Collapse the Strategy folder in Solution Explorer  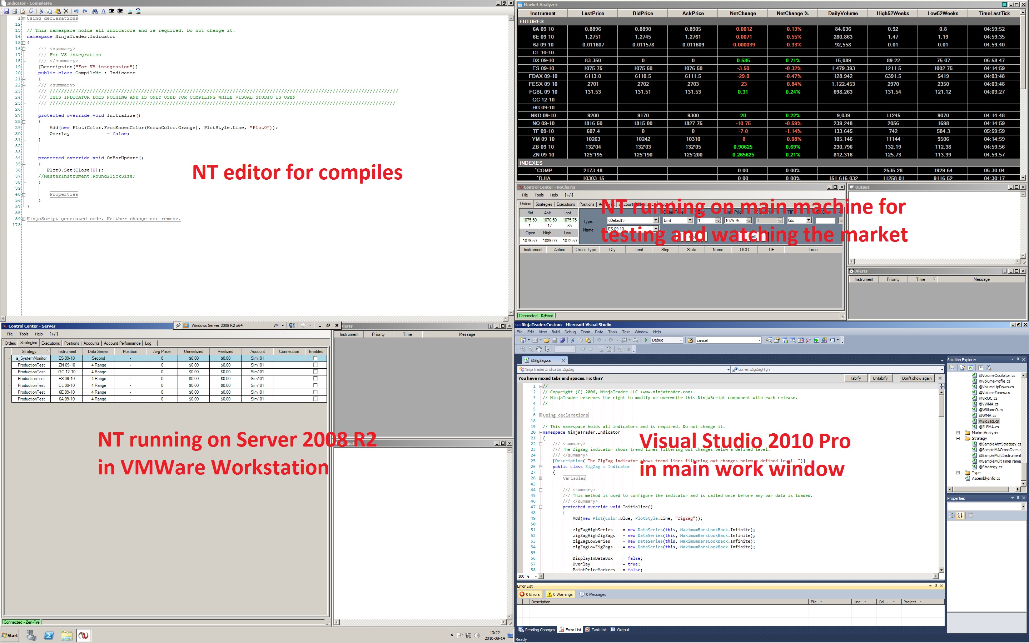click(958, 438)
